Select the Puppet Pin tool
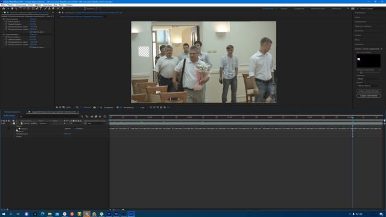386x217 pixels. pos(63,8)
